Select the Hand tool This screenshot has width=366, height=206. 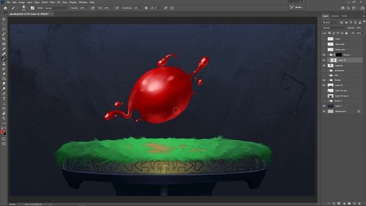tap(4, 113)
